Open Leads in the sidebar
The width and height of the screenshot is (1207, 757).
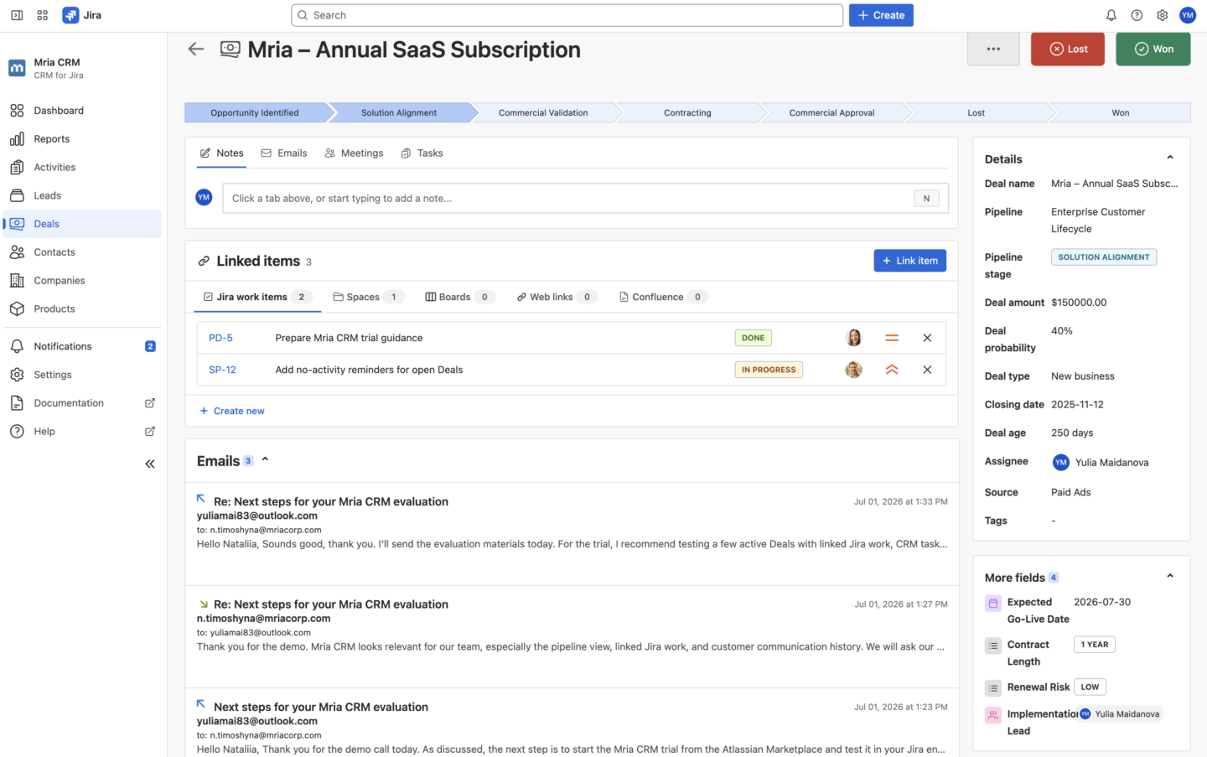pyautogui.click(x=80, y=195)
